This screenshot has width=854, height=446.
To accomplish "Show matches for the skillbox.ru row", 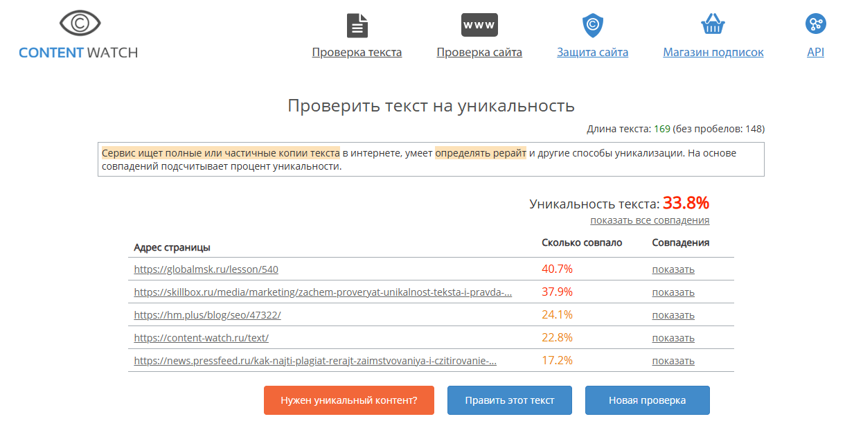I will coord(673,292).
